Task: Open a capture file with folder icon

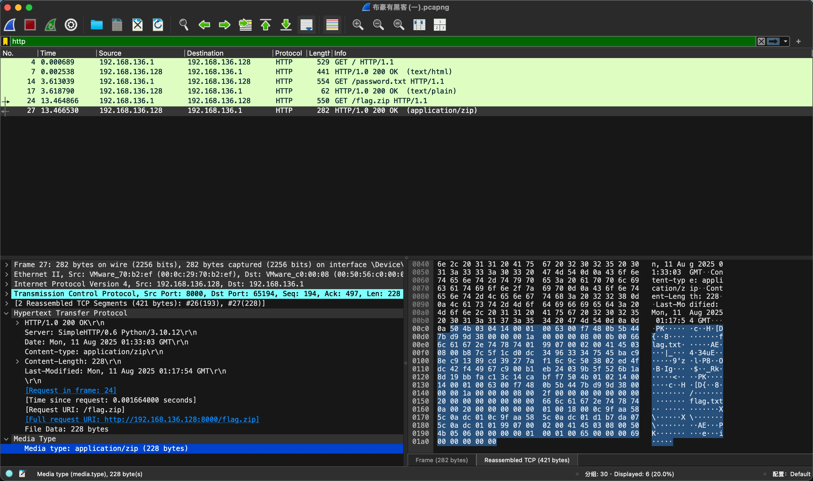Action: click(96, 25)
